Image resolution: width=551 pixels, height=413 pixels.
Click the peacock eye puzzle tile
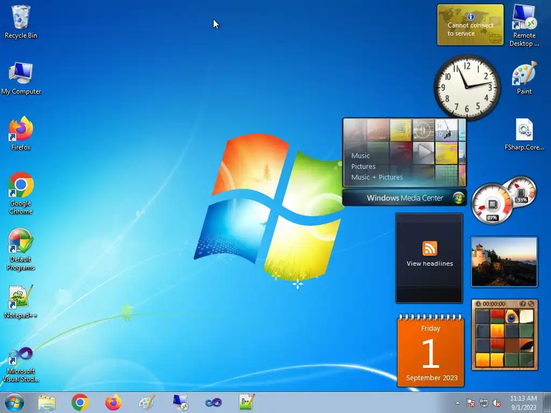pos(512,316)
